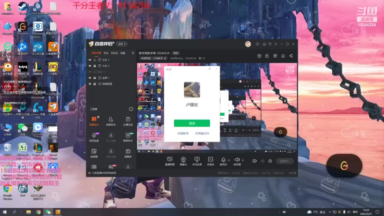Select the 英雄联盟 source row

click(x=111, y=84)
